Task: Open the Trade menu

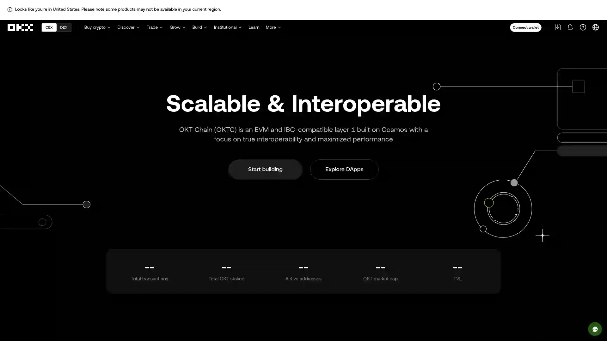Action: click(154, 27)
